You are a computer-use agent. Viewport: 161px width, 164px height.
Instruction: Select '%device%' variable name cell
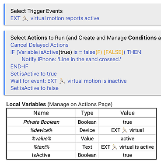[x=41, y=130]
